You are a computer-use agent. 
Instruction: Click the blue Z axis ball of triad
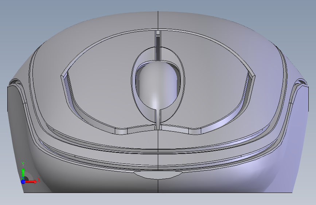tap(23, 182)
